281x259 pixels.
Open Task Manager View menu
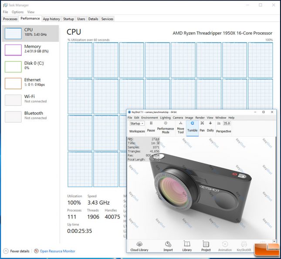tap(31, 12)
